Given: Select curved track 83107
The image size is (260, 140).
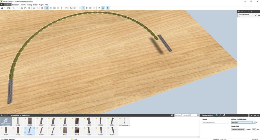Looking at the screenshot, I should [41, 122].
